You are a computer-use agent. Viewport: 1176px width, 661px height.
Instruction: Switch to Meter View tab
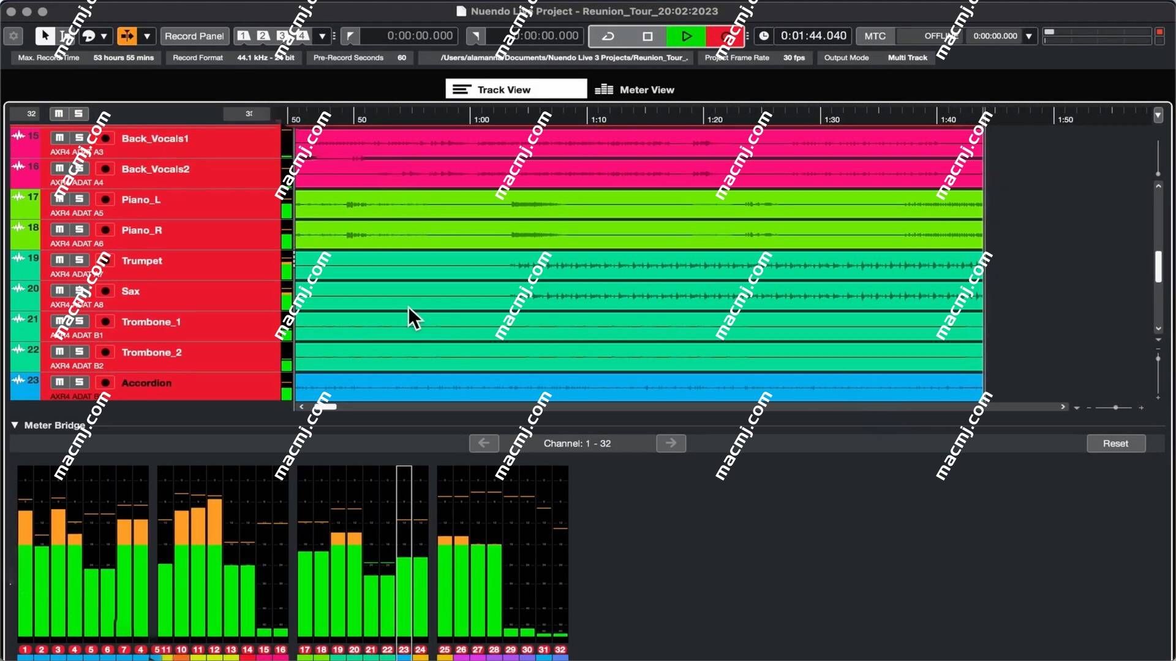(635, 89)
